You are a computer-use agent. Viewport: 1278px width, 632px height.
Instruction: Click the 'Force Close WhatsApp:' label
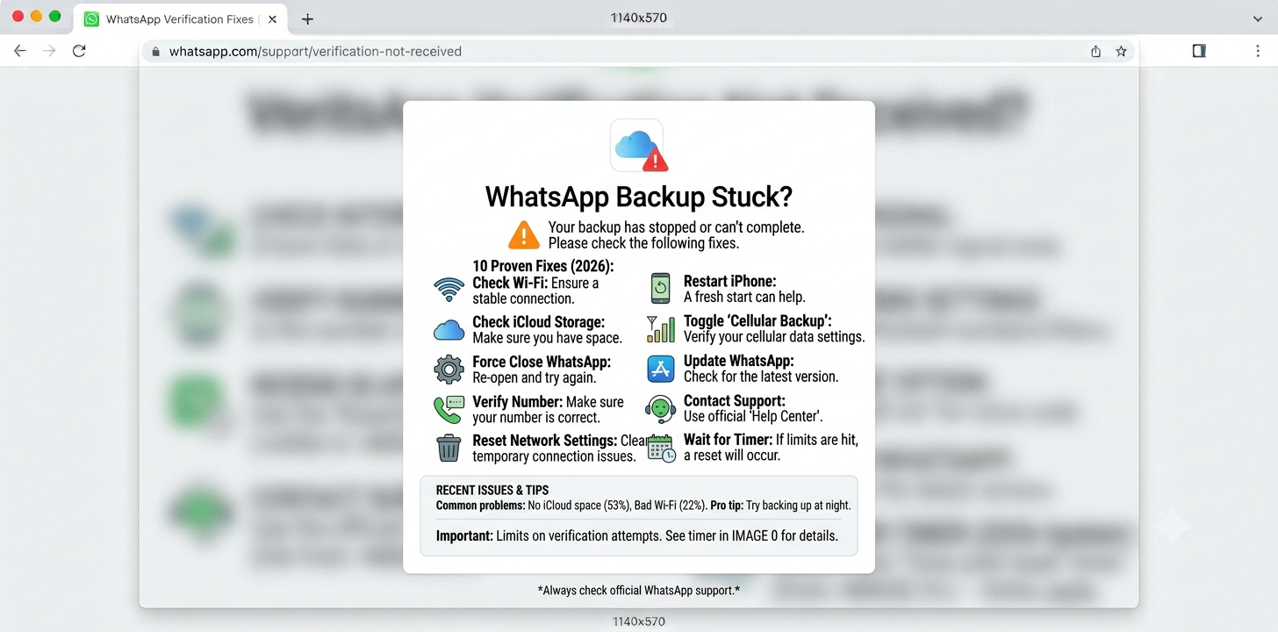pos(542,362)
